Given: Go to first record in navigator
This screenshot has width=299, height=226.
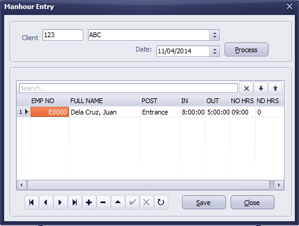Looking at the screenshot, I should pyautogui.click(x=32, y=203).
